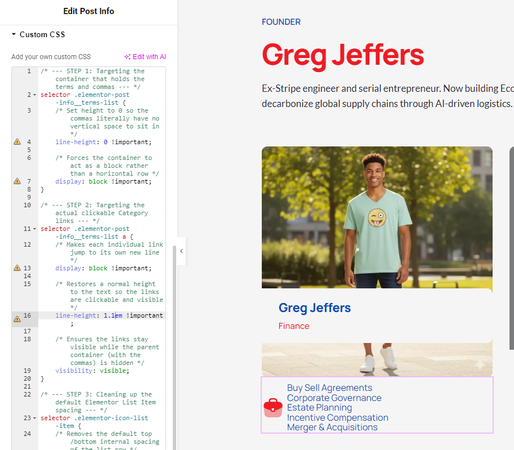The image size is (514, 450).
Task: Click the STEP 3 comment on line 22
Action: point(98,402)
